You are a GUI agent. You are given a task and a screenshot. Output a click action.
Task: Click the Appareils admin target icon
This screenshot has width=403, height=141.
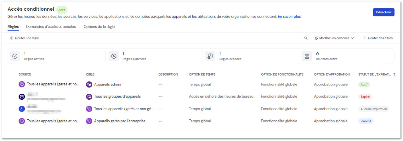tap(89, 84)
